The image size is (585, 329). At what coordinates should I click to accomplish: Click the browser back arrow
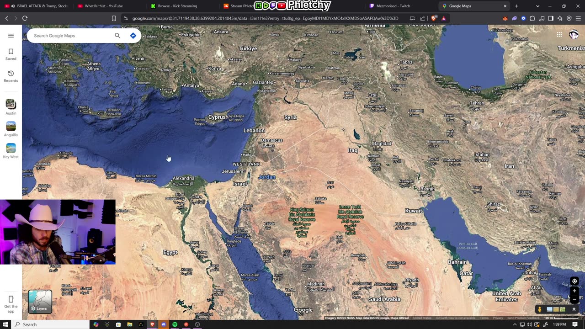point(7,18)
